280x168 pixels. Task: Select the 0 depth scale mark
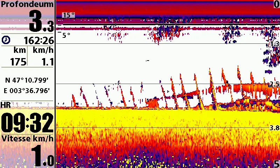pyautogui.click(x=276, y=4)
